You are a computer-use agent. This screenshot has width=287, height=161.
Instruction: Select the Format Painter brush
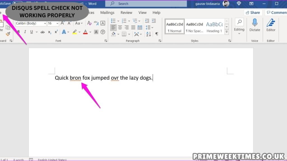click(8, 34)
